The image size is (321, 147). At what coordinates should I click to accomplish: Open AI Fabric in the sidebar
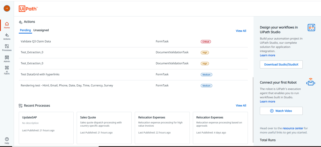click(x=7, y=70)
